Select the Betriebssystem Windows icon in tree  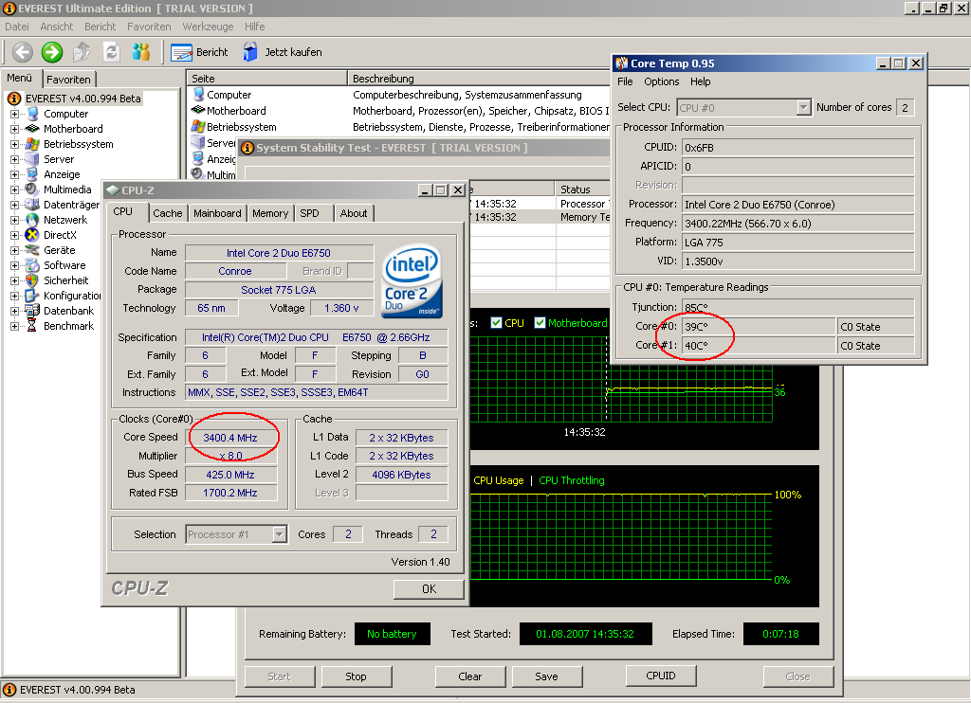[x=33, y=144]
